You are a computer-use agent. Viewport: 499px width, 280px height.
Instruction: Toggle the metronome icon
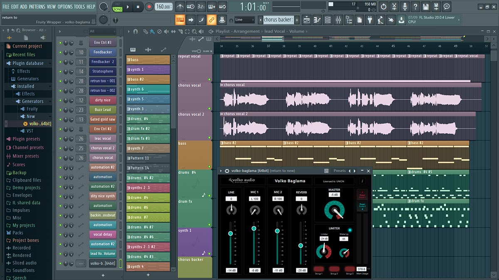(180, 7)
